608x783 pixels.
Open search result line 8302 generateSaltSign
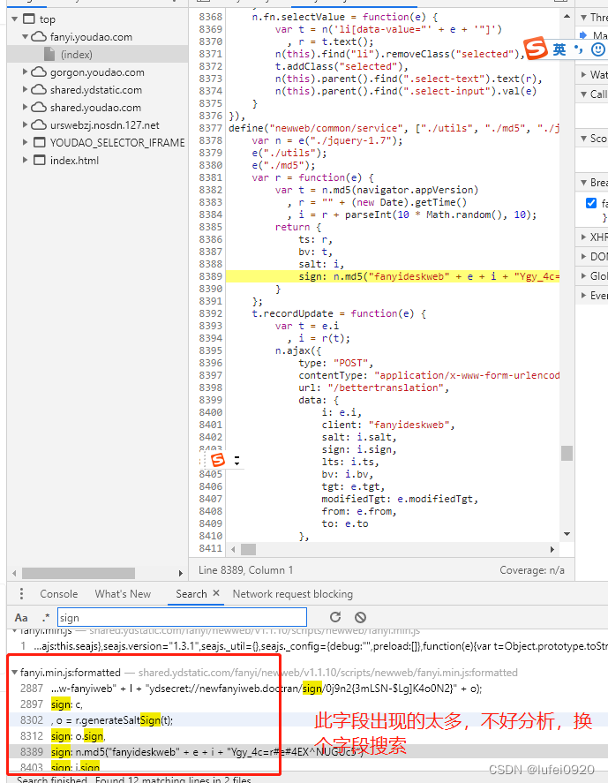click(x=309, y=720)
